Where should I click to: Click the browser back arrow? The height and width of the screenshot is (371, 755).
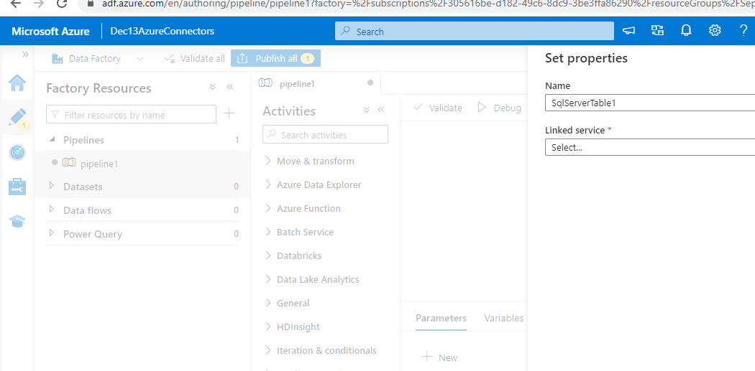(x=15, y=4)
